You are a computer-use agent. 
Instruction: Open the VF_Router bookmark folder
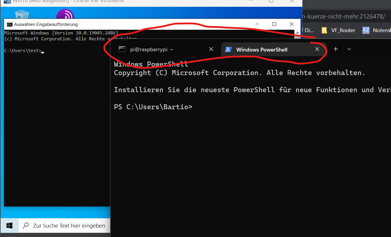338,30
